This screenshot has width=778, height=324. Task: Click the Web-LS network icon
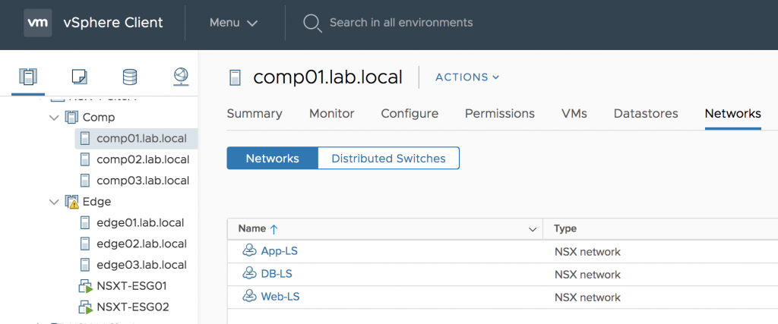[248, 297]
